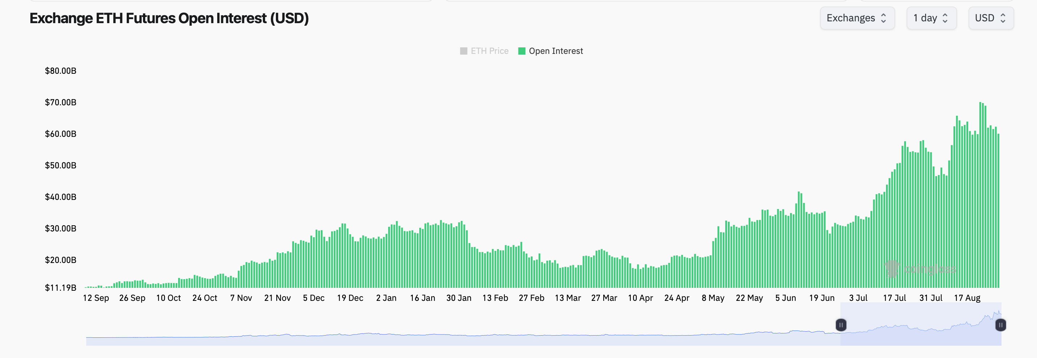Click the up-down arrows next to 1 day

click(x=945, y=18)
